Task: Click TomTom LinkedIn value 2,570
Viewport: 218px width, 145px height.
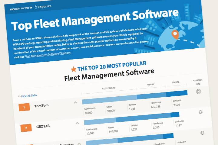Action: [177, 105]
